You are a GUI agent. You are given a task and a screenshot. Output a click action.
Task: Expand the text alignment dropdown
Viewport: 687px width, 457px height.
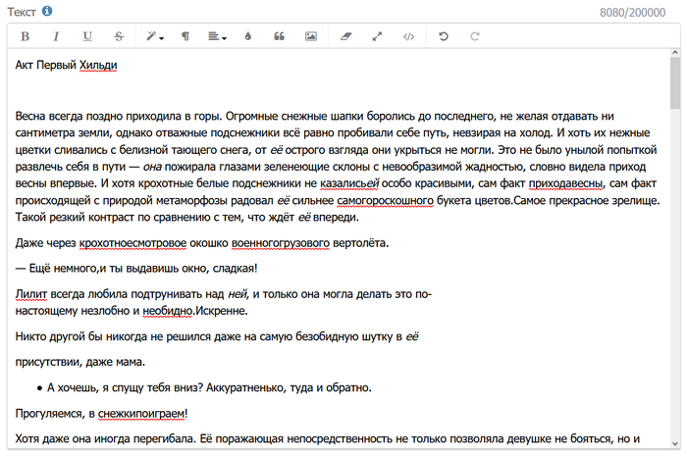(x=217, y=36)
